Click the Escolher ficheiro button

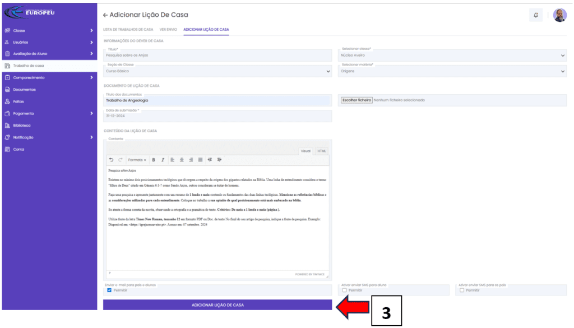coord(357,100)
